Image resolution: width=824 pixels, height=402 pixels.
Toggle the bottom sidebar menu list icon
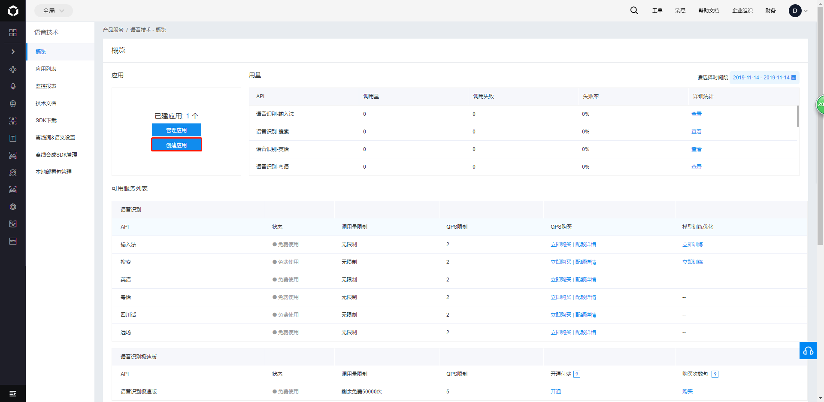tap(13, 393)
